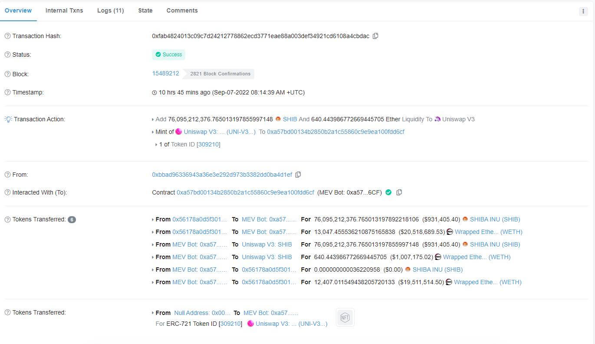Screen dimensions: 595x344
Task: Click the '10 hrs 45 mins ago' timestamp text
Action: (x=184, y=92)
